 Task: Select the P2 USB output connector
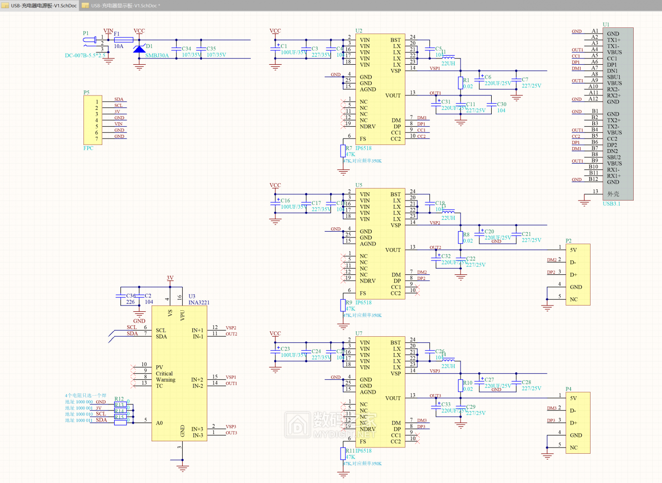coord(578,274)
